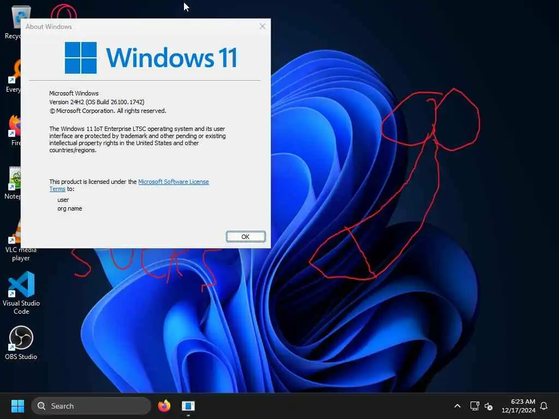
Task: Click OK in About Windows dialog
Action: pos(246,237)
